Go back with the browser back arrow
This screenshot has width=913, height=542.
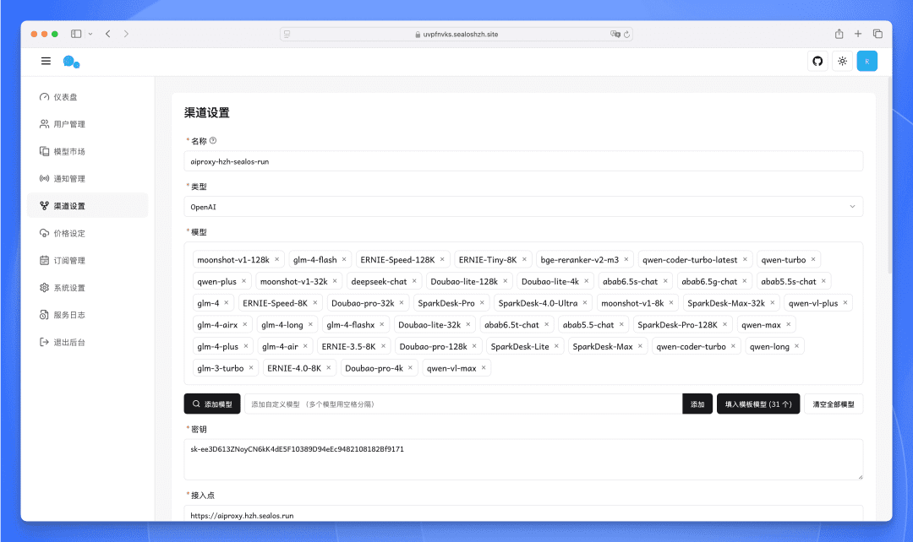tap(108, 34)
